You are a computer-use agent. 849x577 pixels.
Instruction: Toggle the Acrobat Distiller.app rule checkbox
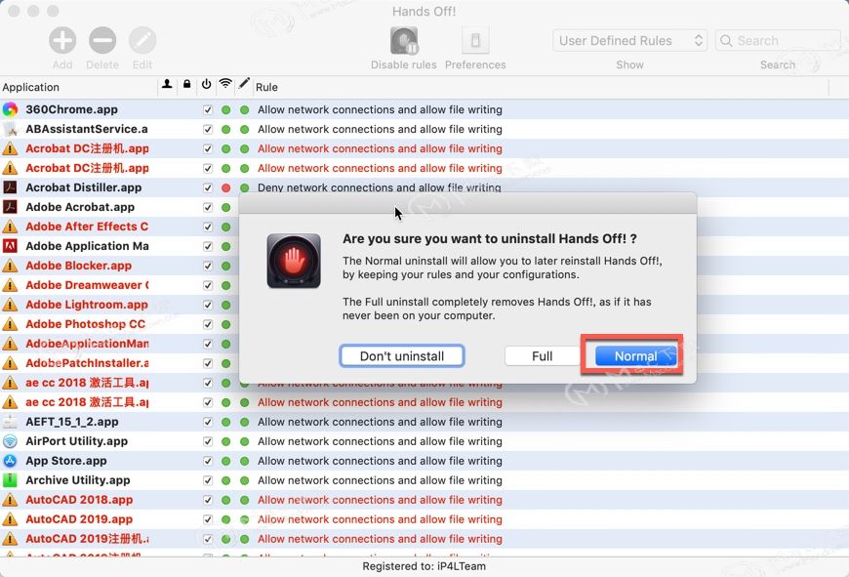208,188
